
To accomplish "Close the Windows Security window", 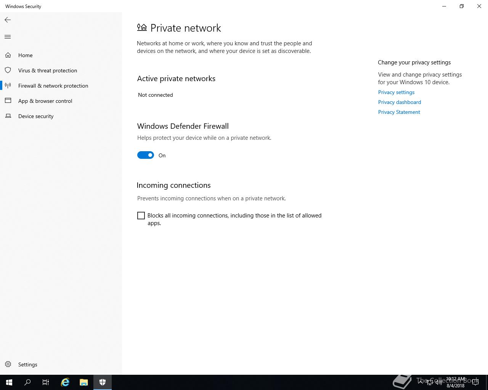I will tap(479, 6).
